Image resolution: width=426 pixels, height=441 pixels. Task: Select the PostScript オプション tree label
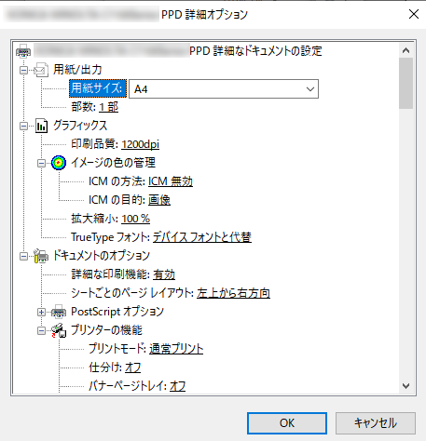click(117, 312)
